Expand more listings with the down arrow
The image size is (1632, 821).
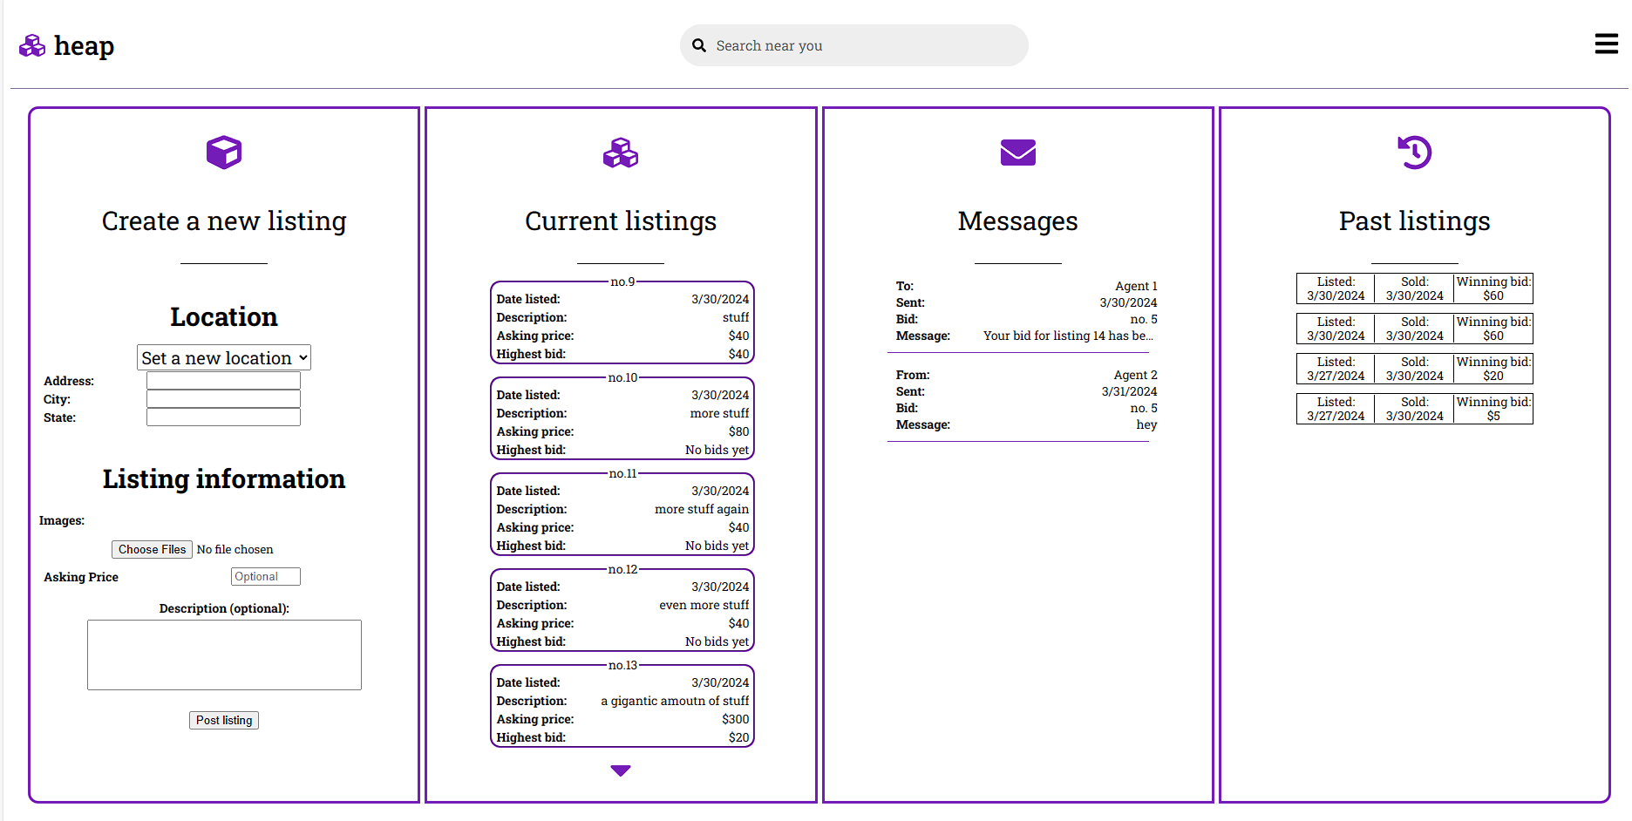coord(621,770)
